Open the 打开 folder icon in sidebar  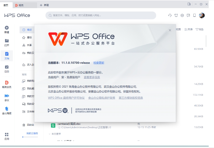[x=7, y=41]
